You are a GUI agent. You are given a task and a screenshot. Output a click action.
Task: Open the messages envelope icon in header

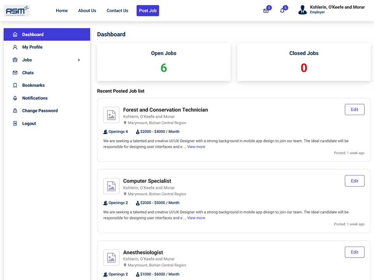pyautogui.click(x=266, y=11)
